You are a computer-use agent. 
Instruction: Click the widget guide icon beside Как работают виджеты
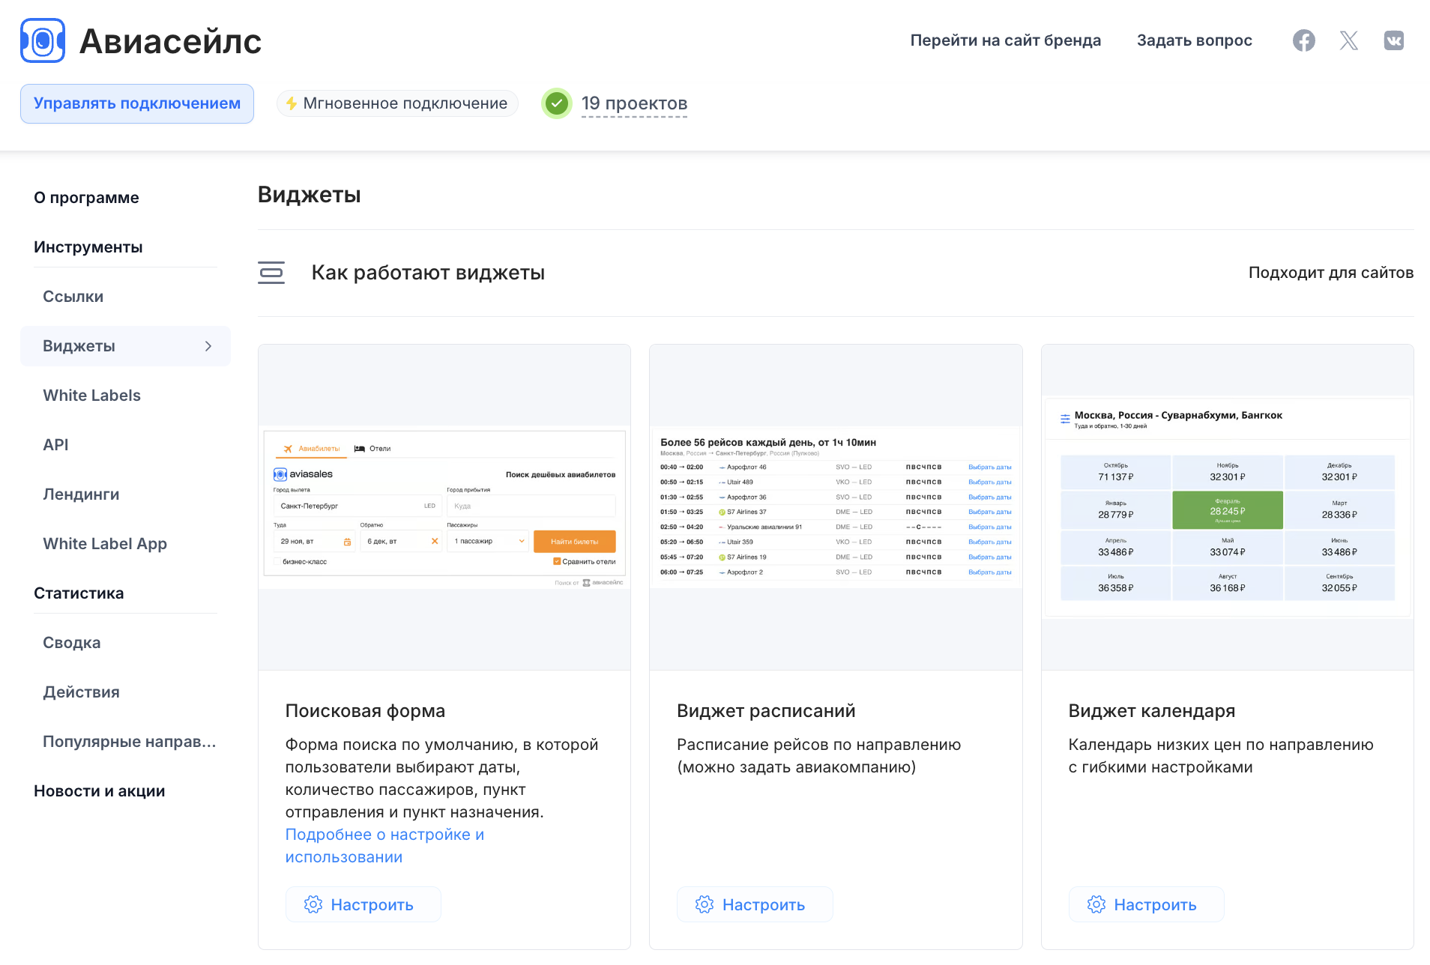[x=271, y=273]
